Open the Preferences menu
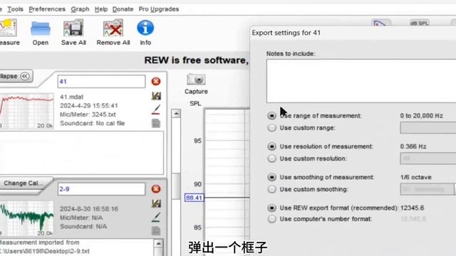The height and width of the screenshot is (256, 456). (x=47, y=9)
